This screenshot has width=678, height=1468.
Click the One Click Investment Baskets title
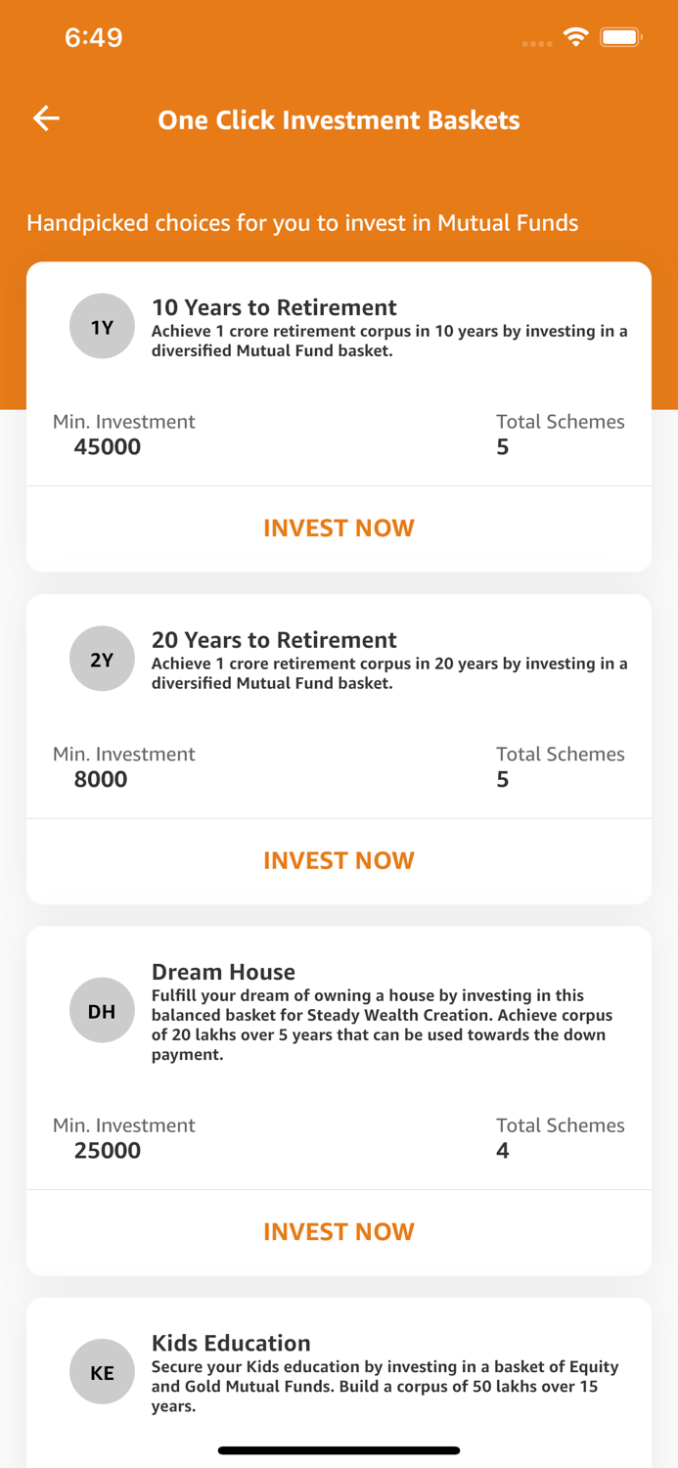coord(339,119)
